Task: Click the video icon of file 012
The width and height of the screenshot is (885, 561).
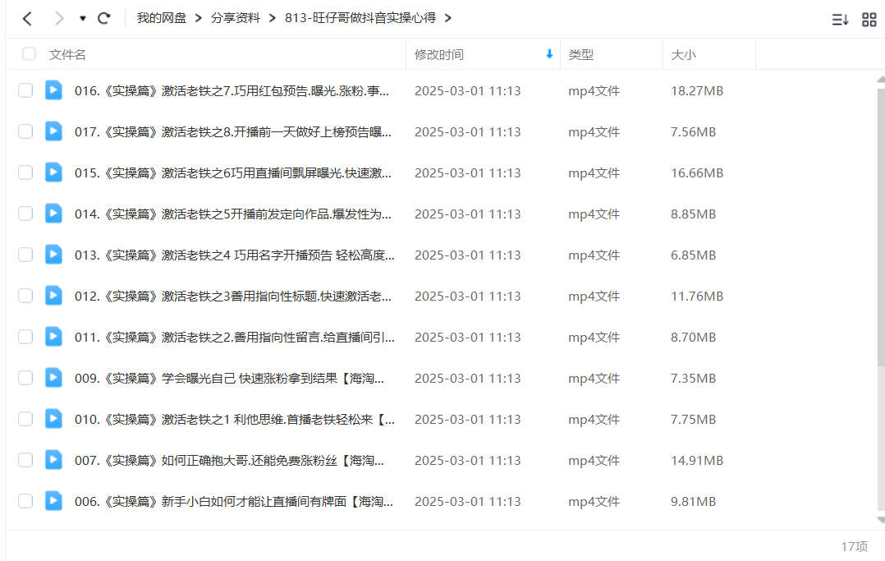Action: [53, 295]
